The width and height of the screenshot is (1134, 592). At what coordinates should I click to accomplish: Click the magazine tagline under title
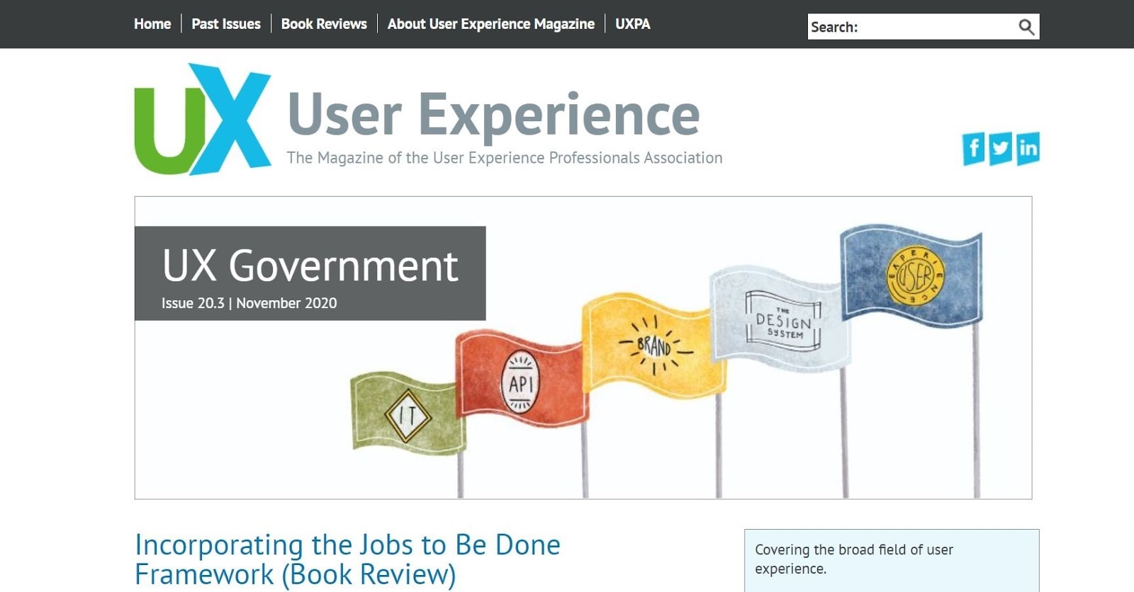505,158
